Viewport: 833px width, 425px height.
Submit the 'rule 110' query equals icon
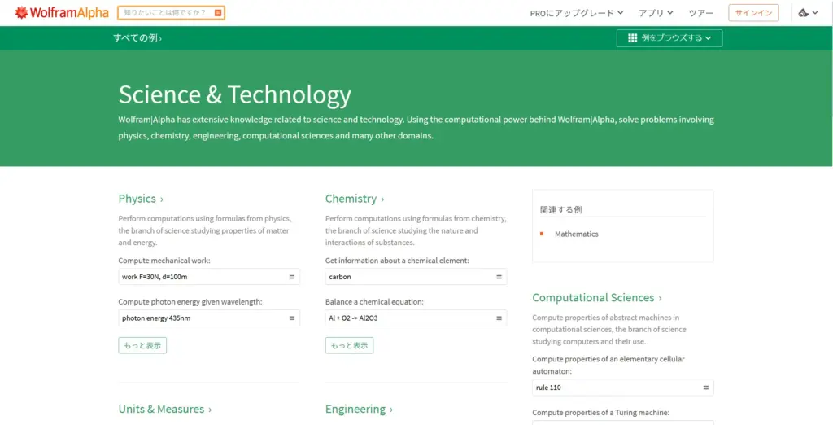[x=706, y=388]
